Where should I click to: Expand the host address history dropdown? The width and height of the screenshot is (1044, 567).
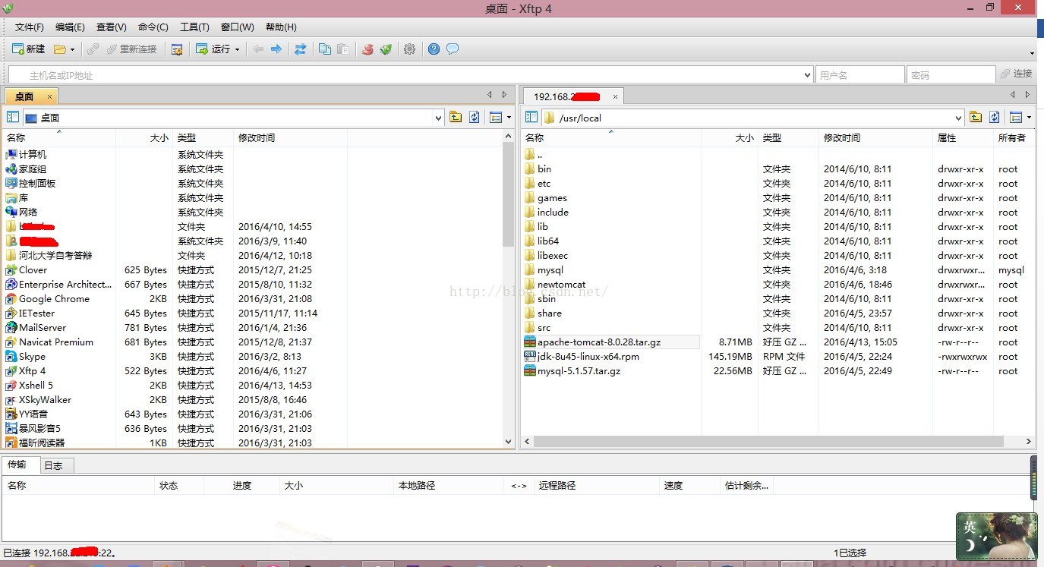tap(807, 74)
